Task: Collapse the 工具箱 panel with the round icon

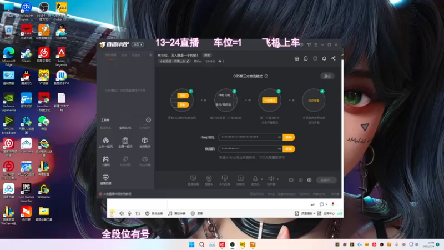Action: point(148,120)
